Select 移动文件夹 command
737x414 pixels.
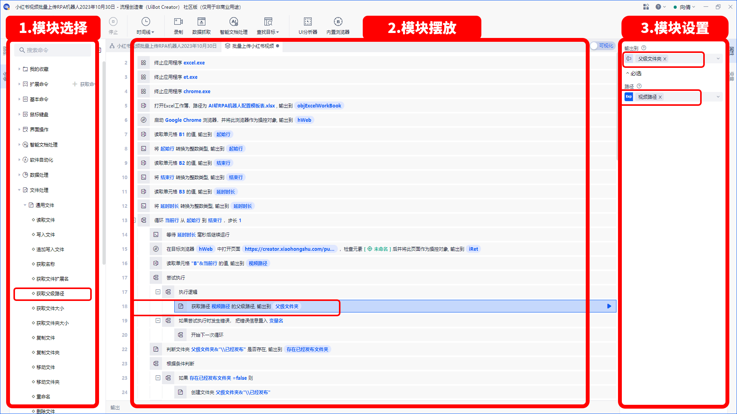tap(48, 382)
